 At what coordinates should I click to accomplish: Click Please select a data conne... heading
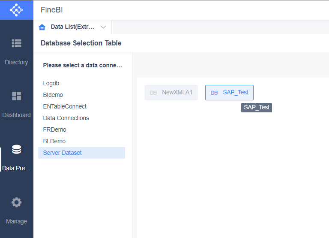tap(82, 65)
